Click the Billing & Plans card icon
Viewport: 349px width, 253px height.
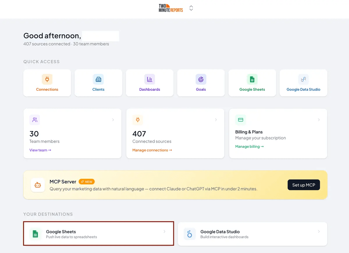coord(241,120)
